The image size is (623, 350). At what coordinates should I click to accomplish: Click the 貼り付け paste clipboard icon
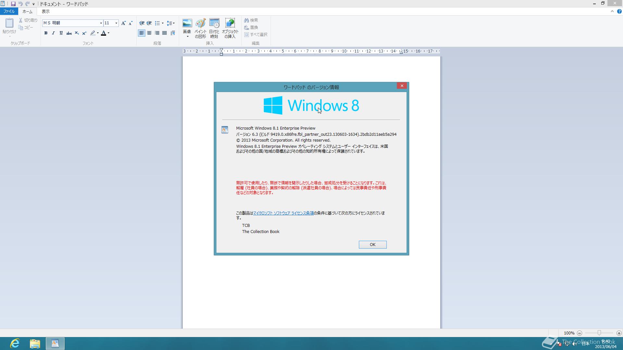coord(9,23)
